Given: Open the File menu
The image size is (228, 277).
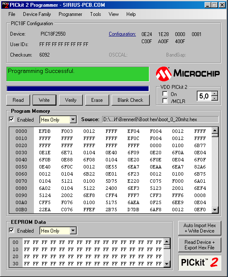Looking at the screenshot, I should pos(12,14).
